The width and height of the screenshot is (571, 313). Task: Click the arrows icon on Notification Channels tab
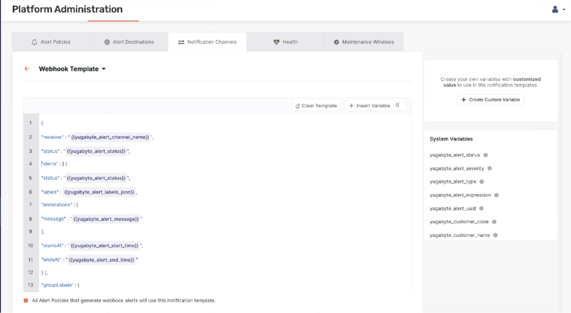pyautogui.click(x=181, y=42)
